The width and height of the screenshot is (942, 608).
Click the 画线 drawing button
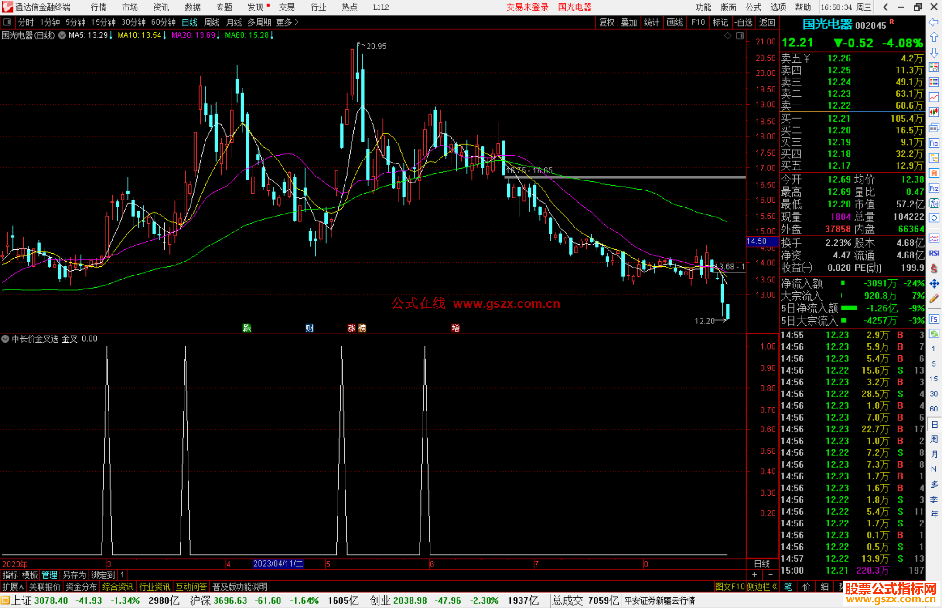pos(674,22)
